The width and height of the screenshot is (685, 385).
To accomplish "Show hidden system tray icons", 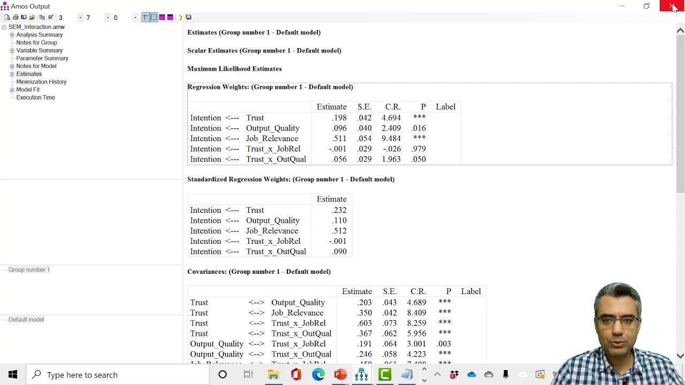I will pos(437,375).
